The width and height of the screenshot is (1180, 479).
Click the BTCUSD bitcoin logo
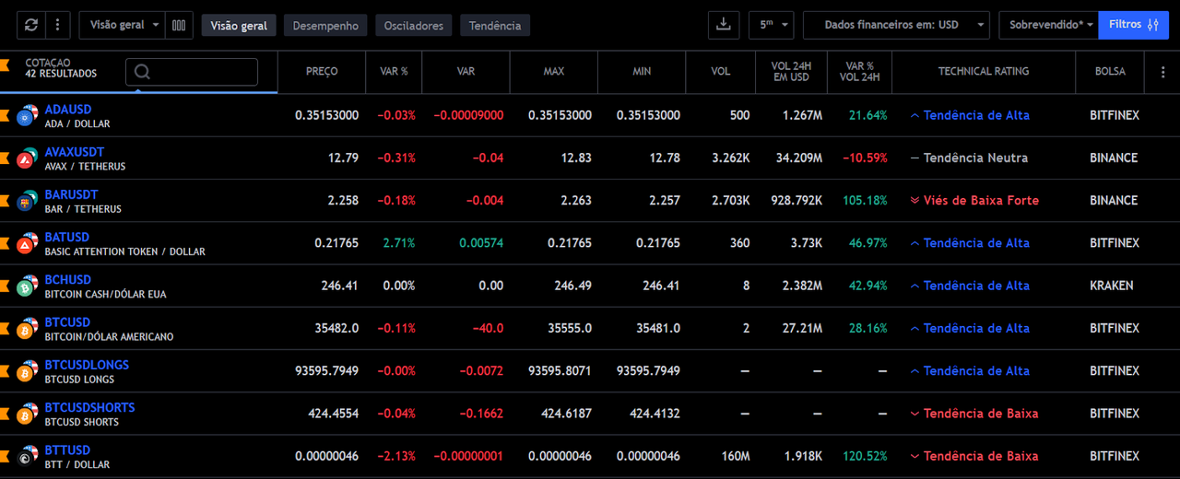pyautogui.click(x=26, y=329)
